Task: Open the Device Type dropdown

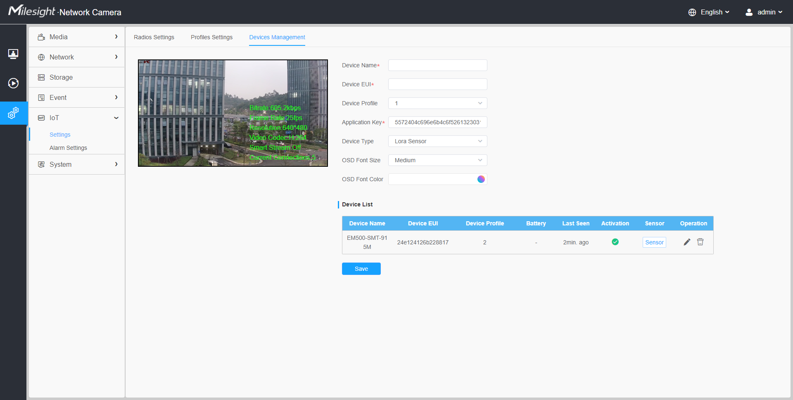Action: [437, 141]
